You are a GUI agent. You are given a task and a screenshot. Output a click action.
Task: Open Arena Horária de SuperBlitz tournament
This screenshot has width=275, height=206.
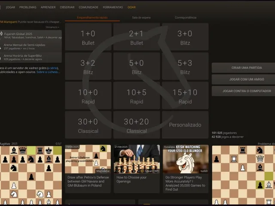[x=31, y=57]
